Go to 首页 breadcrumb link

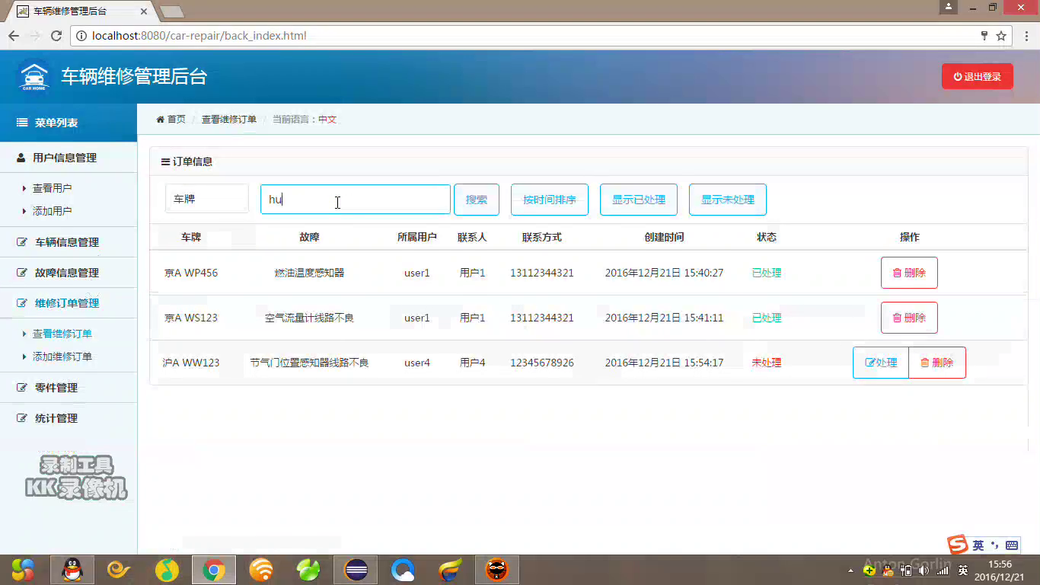tap(171, 120)
